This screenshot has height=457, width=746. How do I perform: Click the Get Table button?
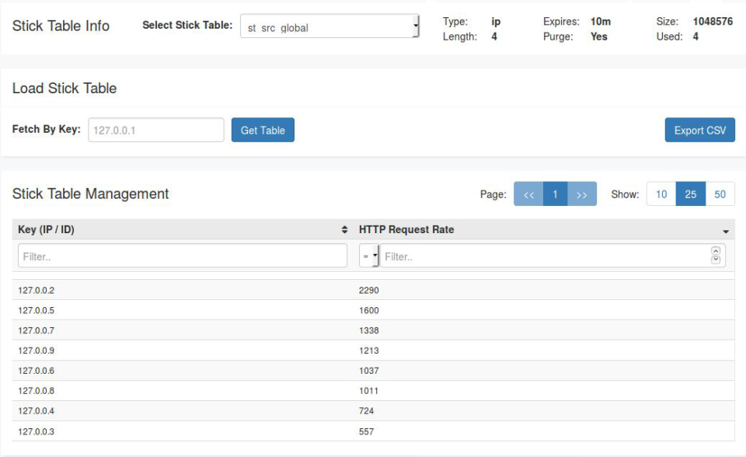[263, 130]
